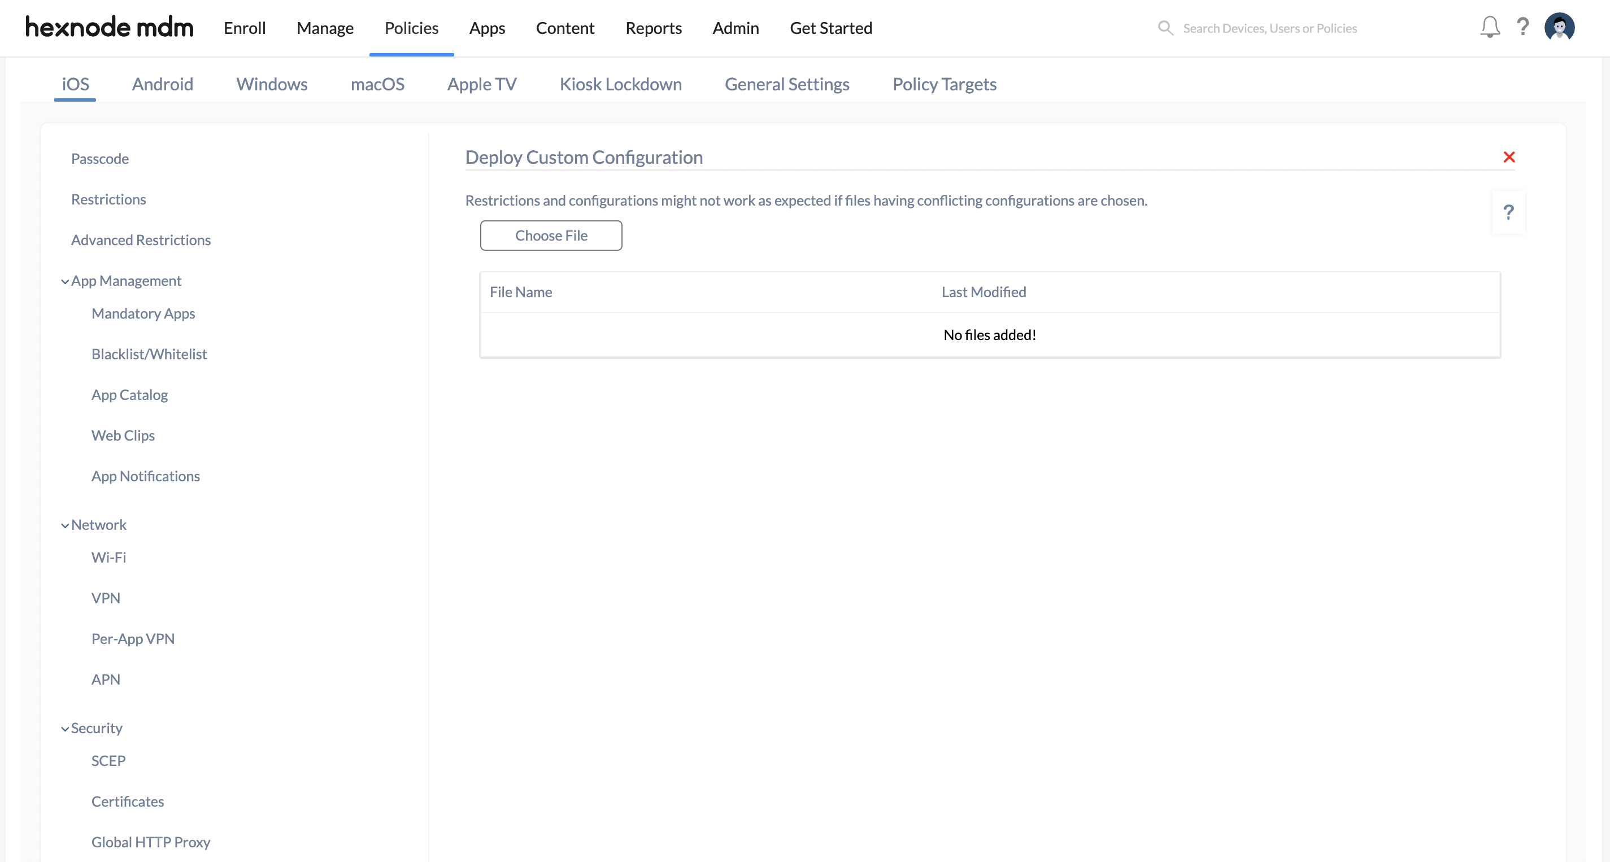Select Certificates under Security
Screen dimensions: 1610x862
[128, 802]
